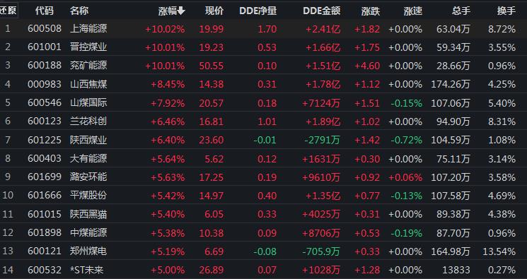
Task: Click the DDE金额 column header
Action: tap(322, 11)
